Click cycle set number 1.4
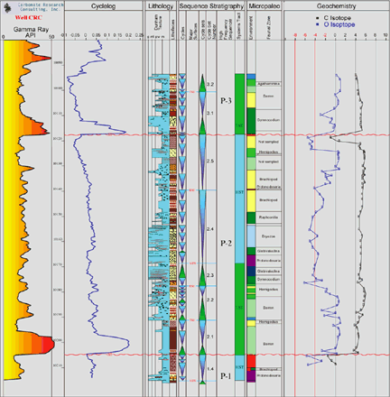390x397 pixels. (x=210, y=369)
